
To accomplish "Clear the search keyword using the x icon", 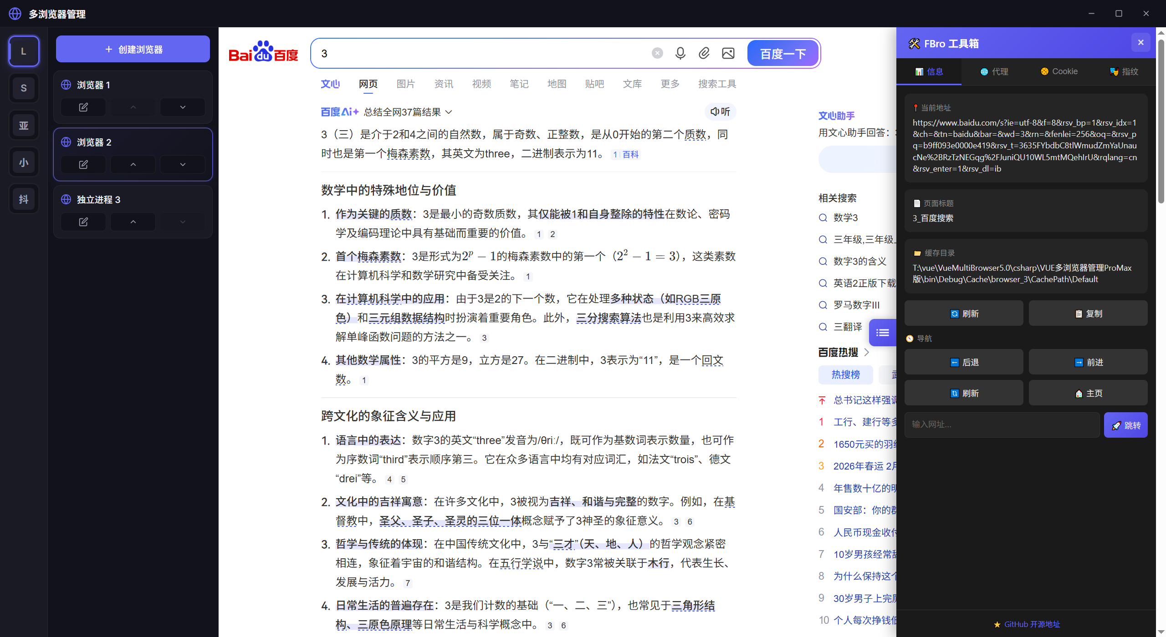I will [x=656, y=53].
